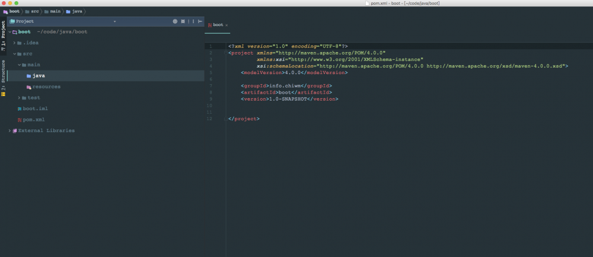Viewport: 593px width, 257px height.
Task: Click the Maven icon beside pom.xml
Action: click(x=19, y=120)
